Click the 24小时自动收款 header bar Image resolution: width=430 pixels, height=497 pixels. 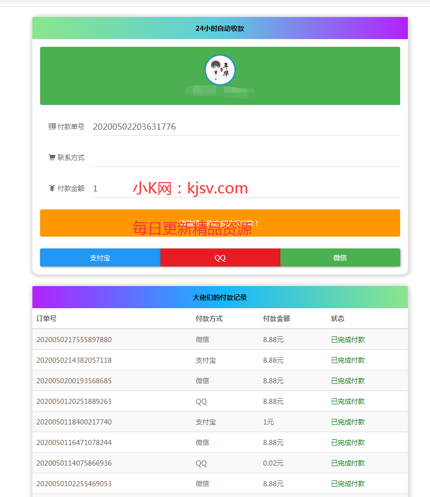(x=220, y=28)
